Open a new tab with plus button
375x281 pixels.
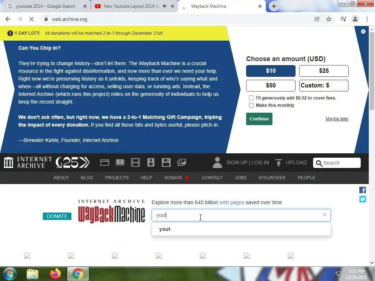pyautogui.click(x=274, y=6)
